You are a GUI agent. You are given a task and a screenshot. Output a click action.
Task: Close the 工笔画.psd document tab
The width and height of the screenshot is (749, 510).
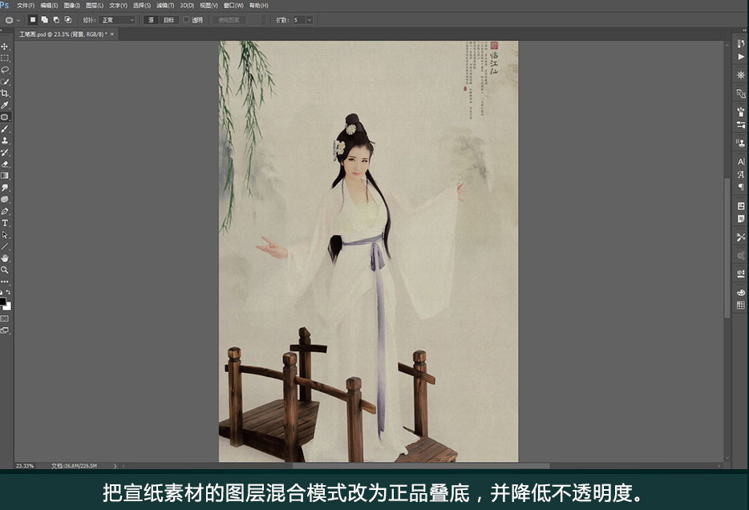coord(112,34)
